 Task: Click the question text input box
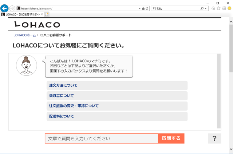(x=102, y=138)
